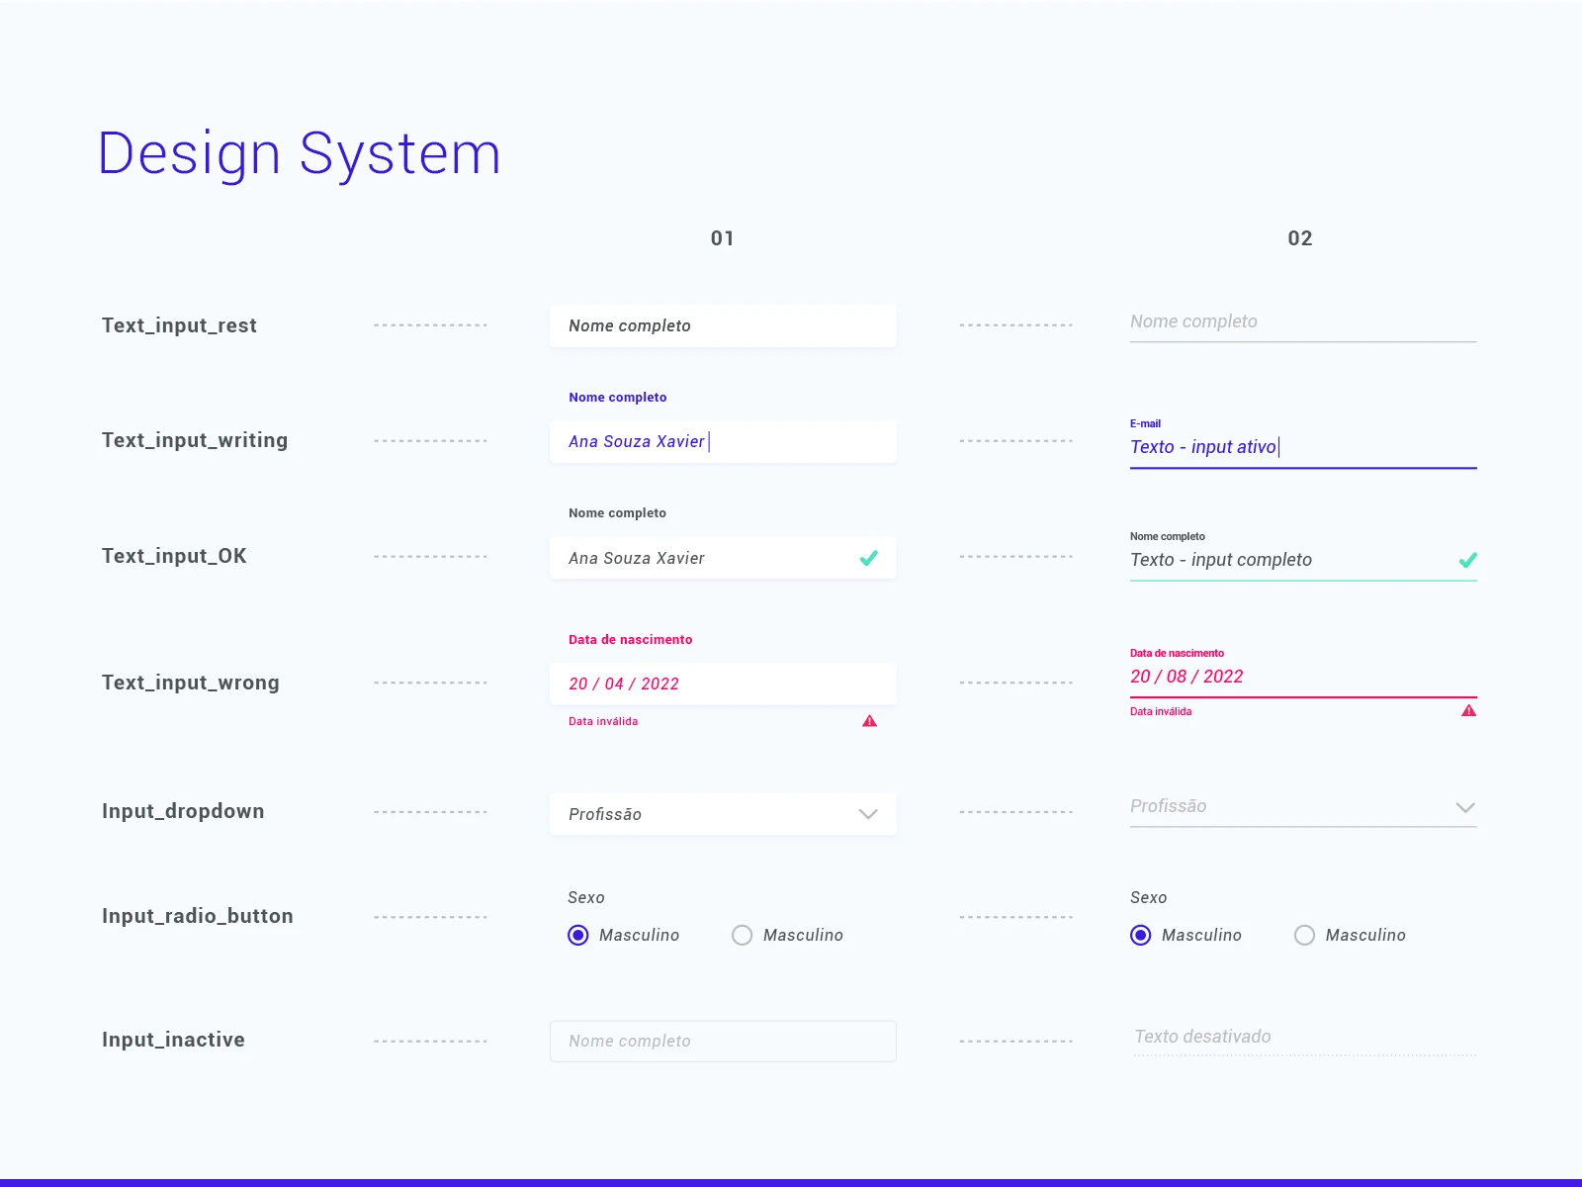
Task: Click the small E-mail field label
Action: [1145, 423]
